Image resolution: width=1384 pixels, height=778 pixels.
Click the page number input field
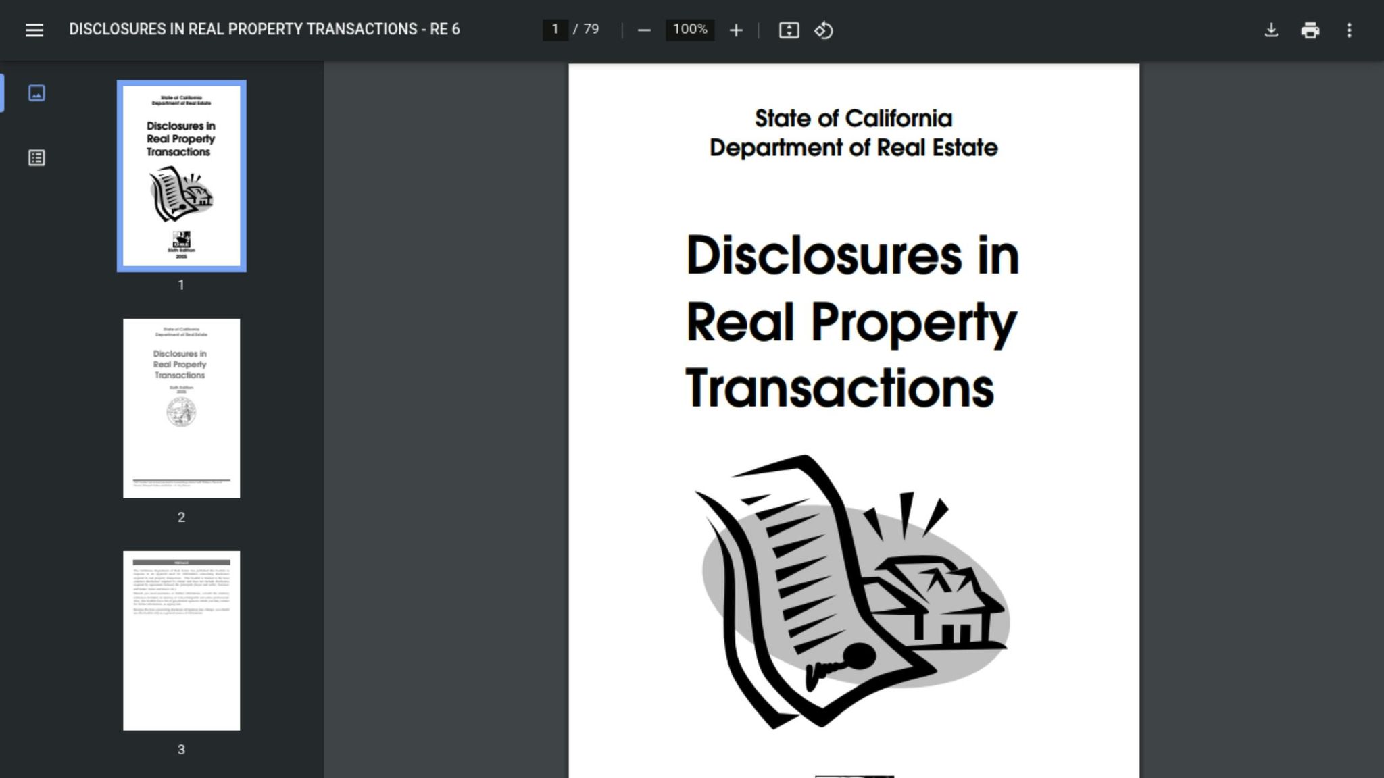click(555, 30)
